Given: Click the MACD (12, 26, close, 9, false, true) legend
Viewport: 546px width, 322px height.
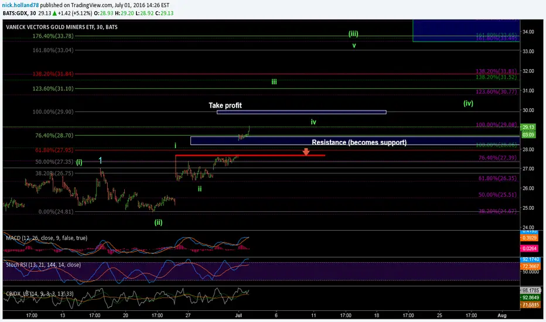Looking at the screenshot, I should coord(47,238).
